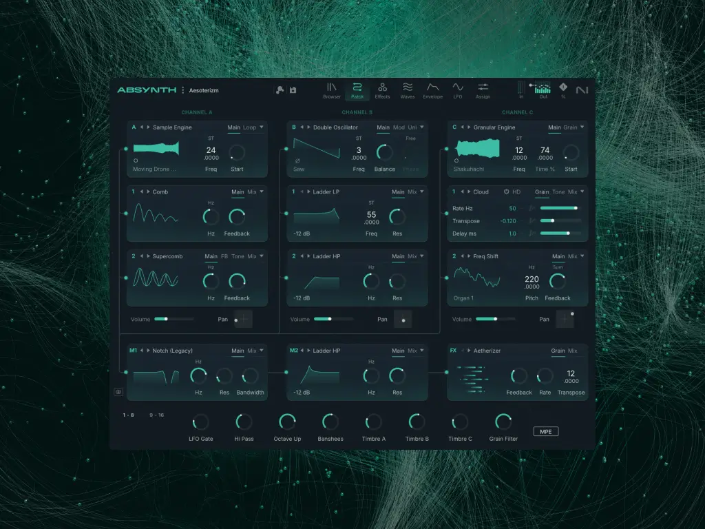Open the Envelope page
The width and height of the screenshot is (705, 529).
coord(432,90)
